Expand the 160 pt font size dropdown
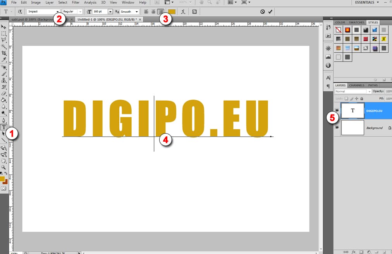Screen dimensions: 392x254 110,12
